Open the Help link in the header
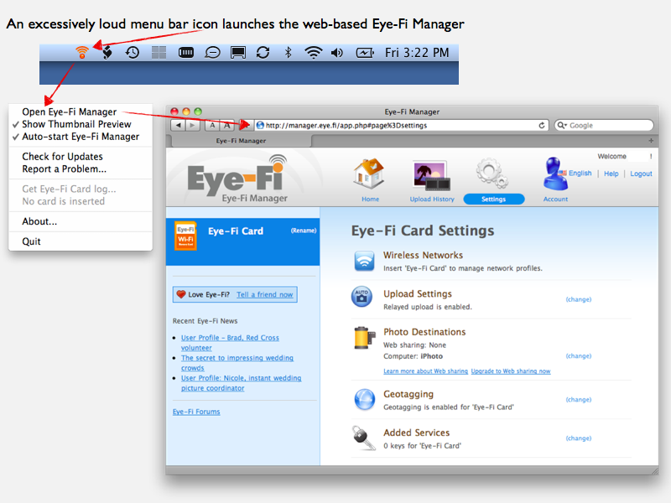671x503 pixels. pyautogui.click(x=611, y=174)
